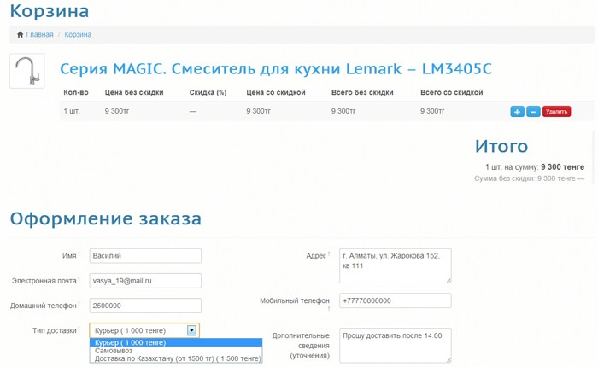Open the Серия MAGIC product title link
The height and width of the screenshot is (367, 598).
click(275, 68)
